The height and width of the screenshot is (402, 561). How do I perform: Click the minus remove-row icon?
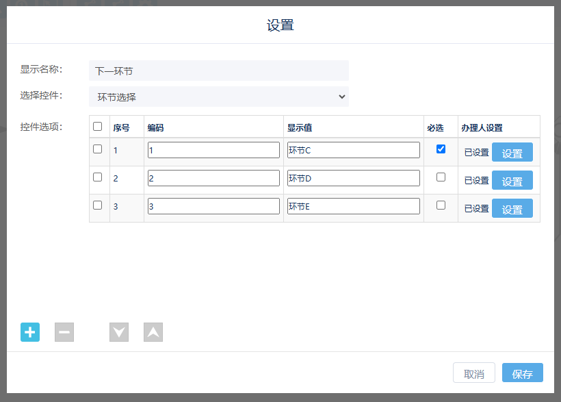64,332
